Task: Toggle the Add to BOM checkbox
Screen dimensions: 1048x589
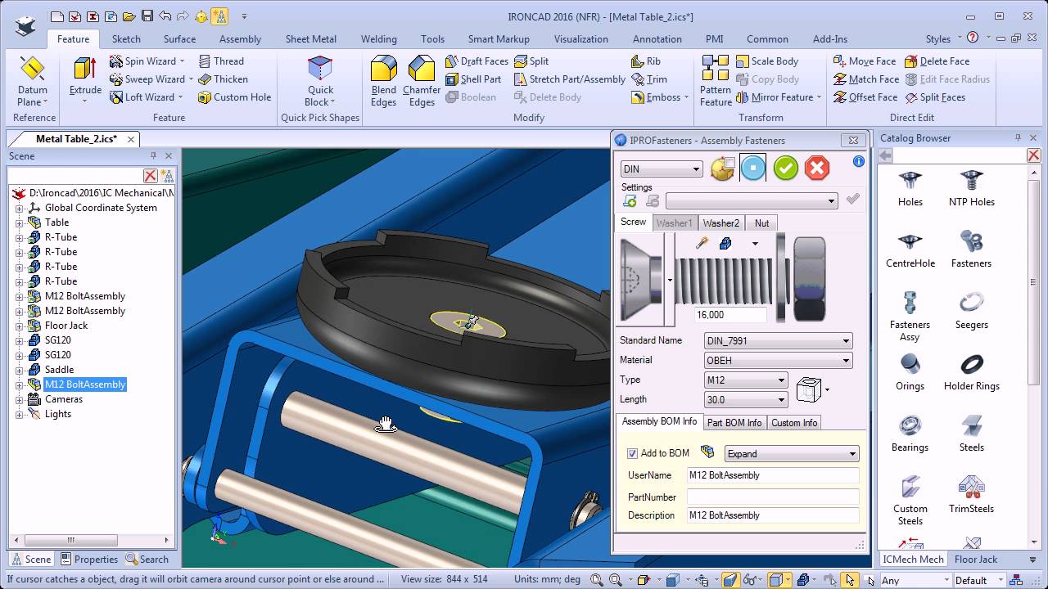Action: click(632, 454)
